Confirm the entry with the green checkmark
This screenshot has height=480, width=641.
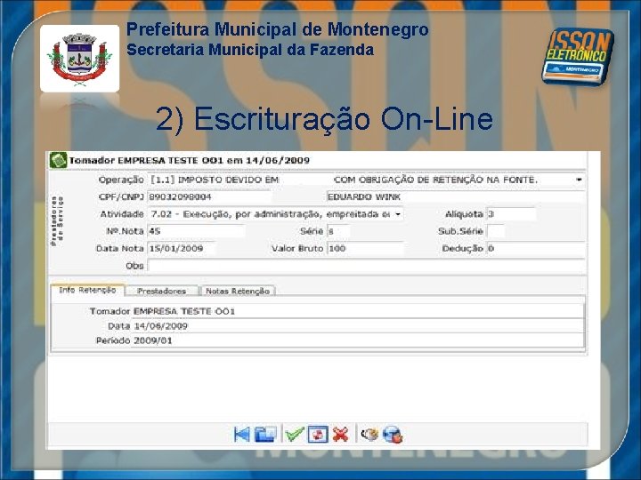tap(295, 434)
